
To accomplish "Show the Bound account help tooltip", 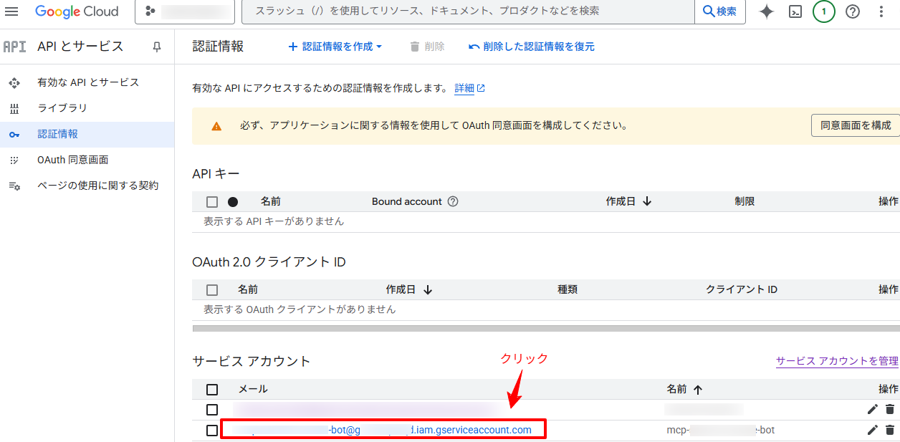I will point(453,201).
